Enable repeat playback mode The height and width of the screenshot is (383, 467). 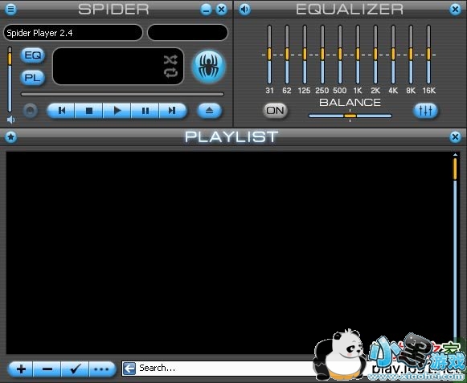tap(170, 72)
